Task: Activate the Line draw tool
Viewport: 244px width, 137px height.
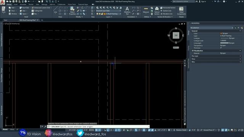Action: pyautogui.click(x=55, y=10)
